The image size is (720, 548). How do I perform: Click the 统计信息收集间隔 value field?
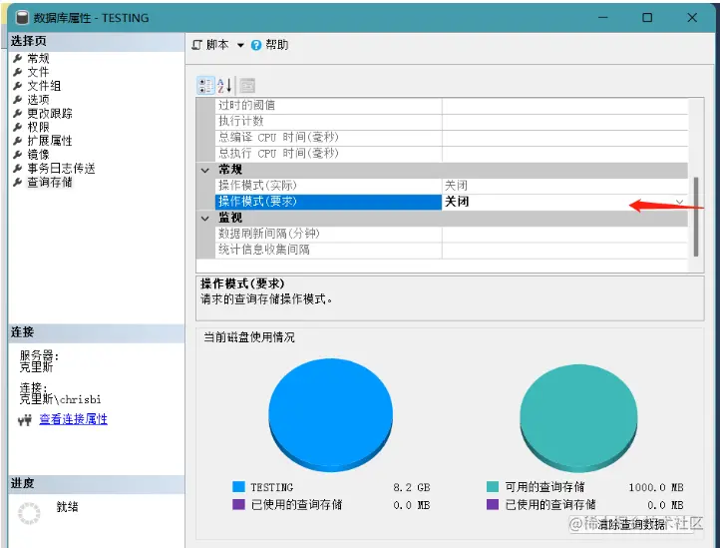click(564, 251)
